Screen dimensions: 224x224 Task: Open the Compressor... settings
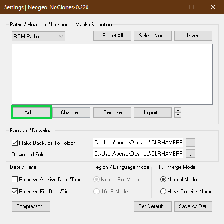point(31,206)
